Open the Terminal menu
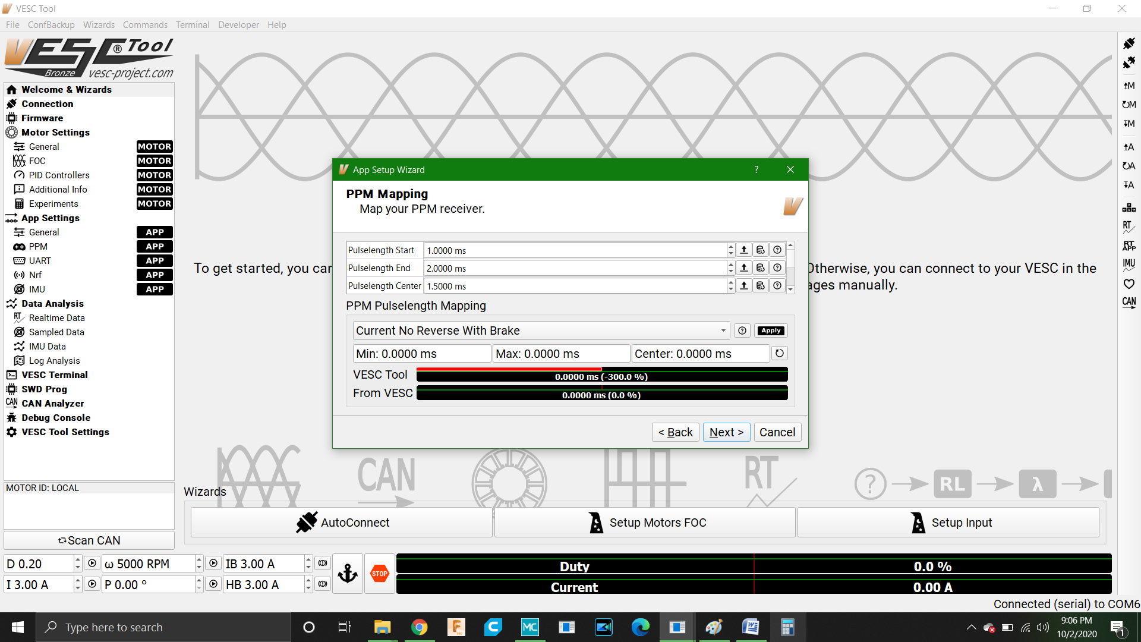1141x642 pixels. 193,24
